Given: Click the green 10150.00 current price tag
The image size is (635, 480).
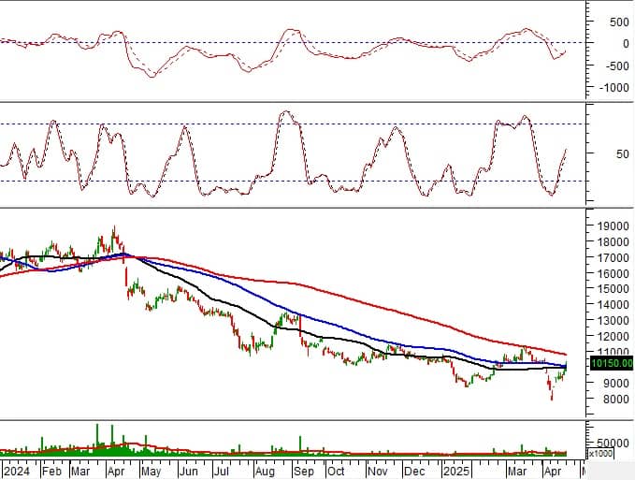Looking at the screenshot, I should pyautogui.click(x=612, y=363).
